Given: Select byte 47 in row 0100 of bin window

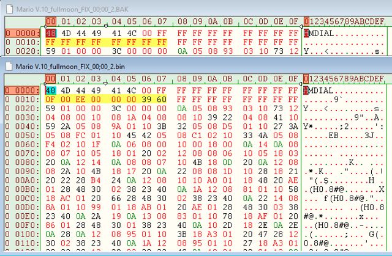Looking at the screenshot, I should tap(263, 234).
